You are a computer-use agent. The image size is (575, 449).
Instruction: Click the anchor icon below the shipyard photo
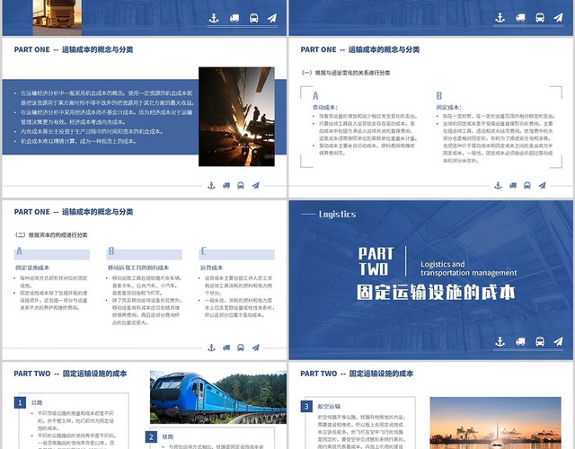(211, 186)
